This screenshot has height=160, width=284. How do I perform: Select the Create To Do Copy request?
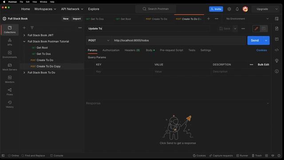(52, 66)
